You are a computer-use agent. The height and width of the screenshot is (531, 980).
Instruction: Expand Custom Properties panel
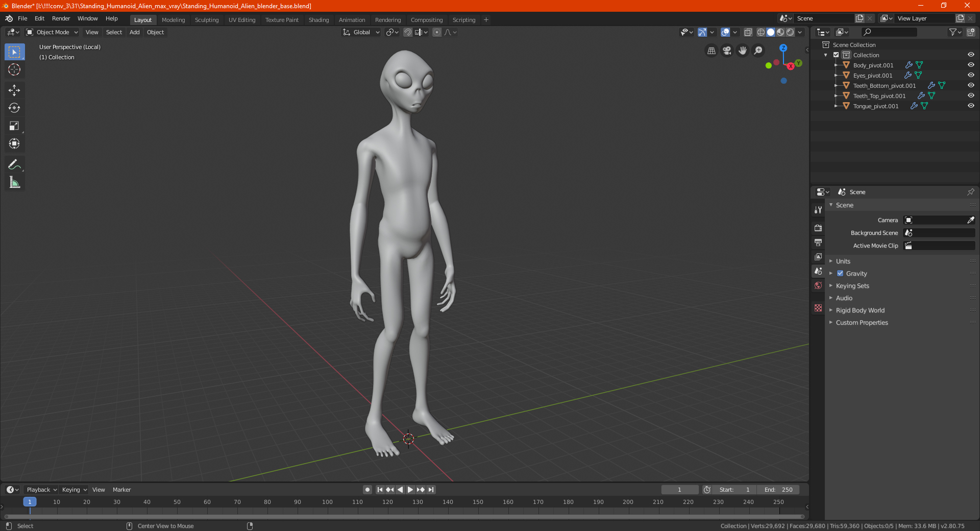pyautogui.click(x=862, y=322)
